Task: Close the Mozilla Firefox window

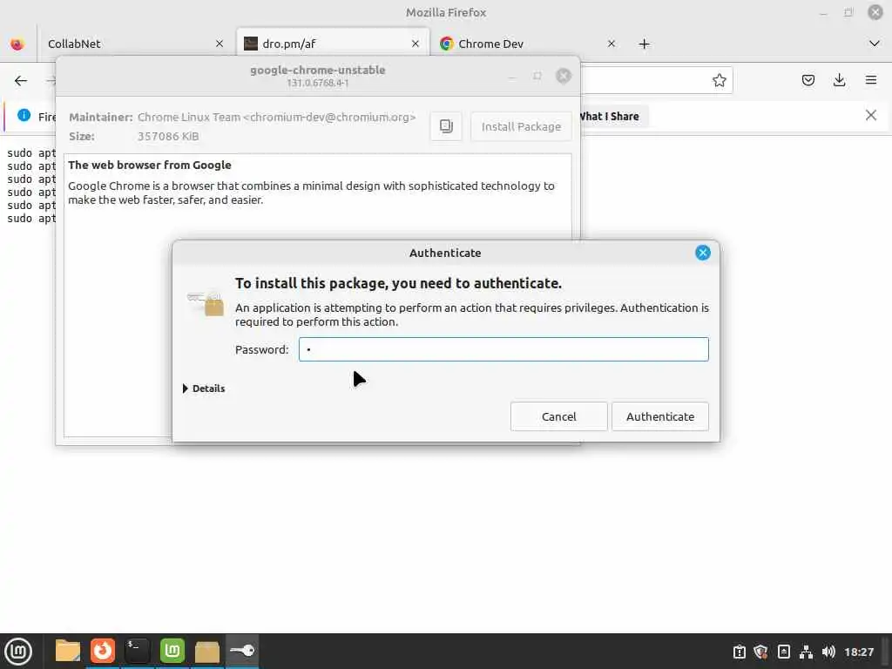Action: point(875,12)
